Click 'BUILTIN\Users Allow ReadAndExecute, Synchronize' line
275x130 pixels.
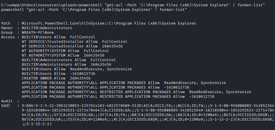coord(77,69)
